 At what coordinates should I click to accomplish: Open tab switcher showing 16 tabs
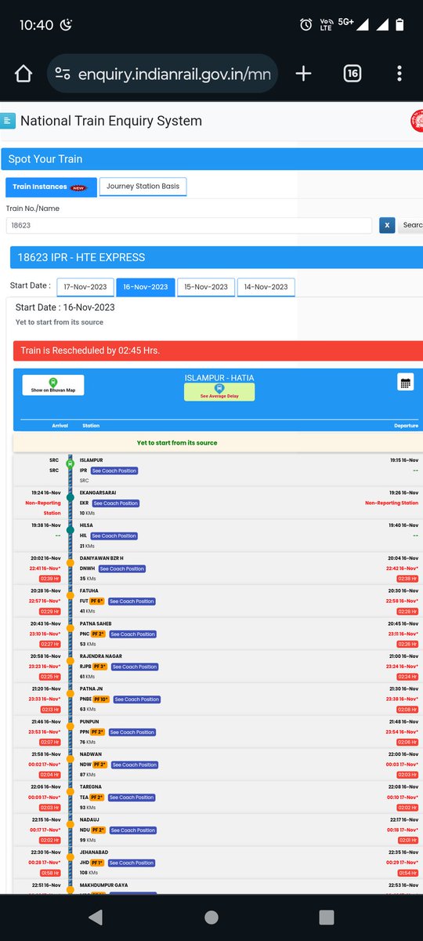click(x=352, y=74)
